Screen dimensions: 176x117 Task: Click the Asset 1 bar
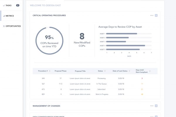click(121, 34)
